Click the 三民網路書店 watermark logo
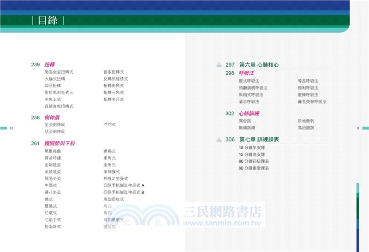 click(x=223, y=212)
